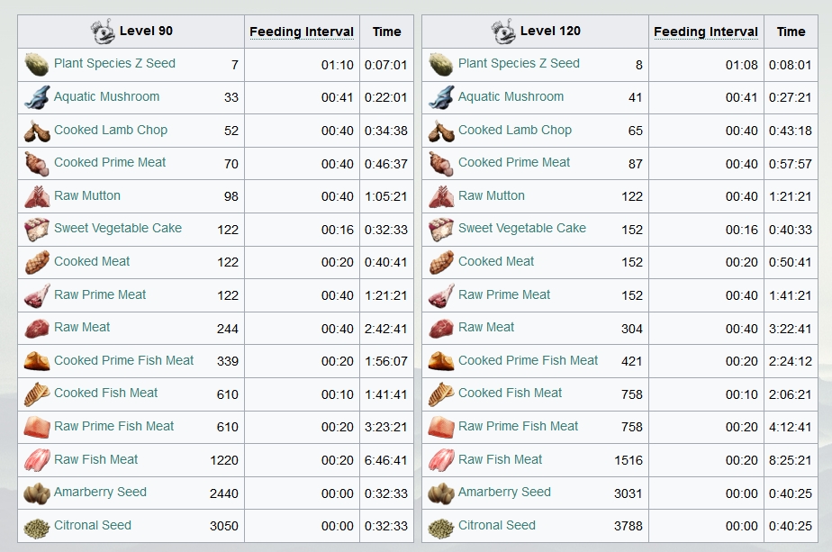Screen dimensions: 832x552
Task: Open the Raw Fish Meat link under Level 120
Action: 500,459
